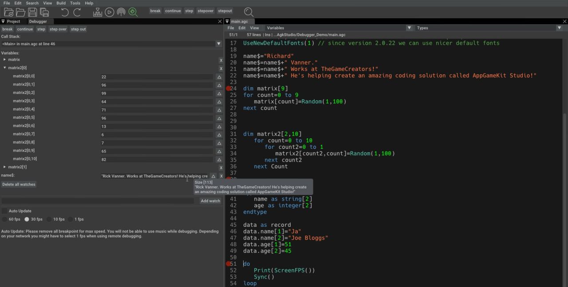Expand the matrix2[1] tree node

pos(5,167)
